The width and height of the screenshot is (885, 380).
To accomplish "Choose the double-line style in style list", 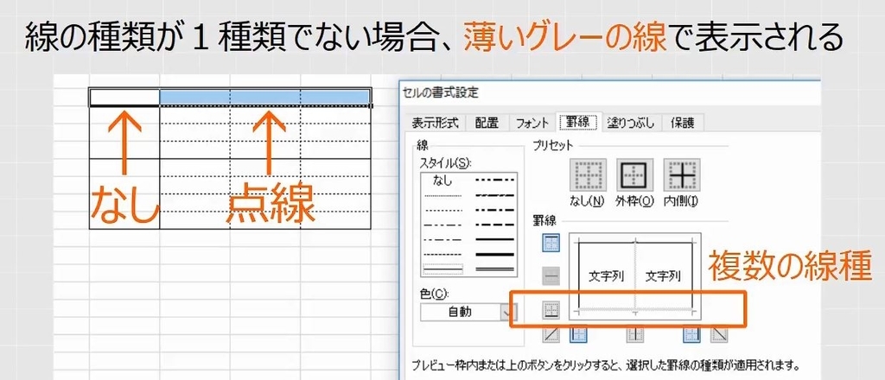I will coord(495,270).
